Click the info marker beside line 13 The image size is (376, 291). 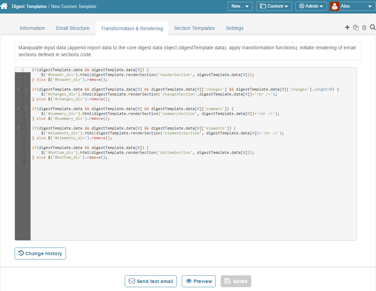(18, 128)
